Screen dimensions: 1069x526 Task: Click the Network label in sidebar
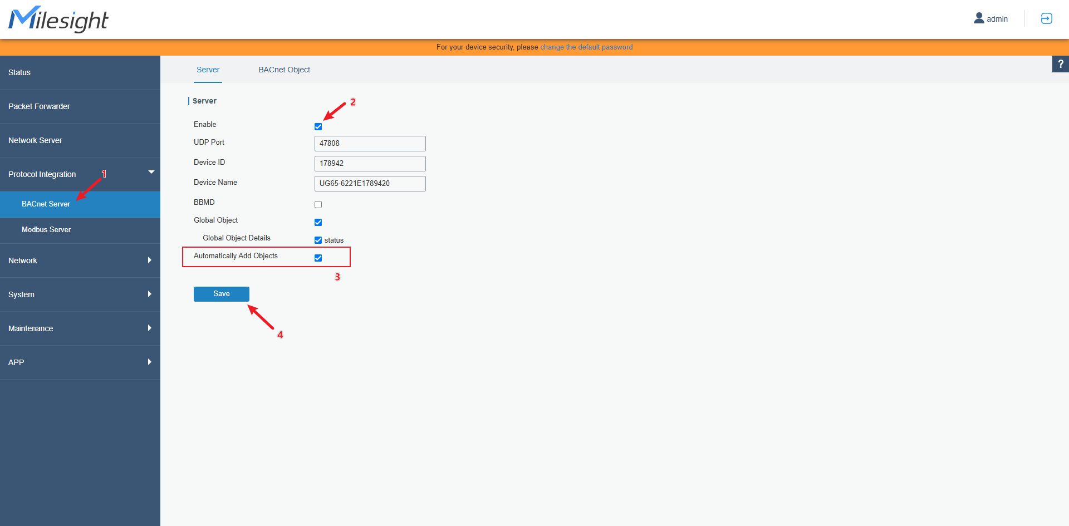[x=23, y=260]
